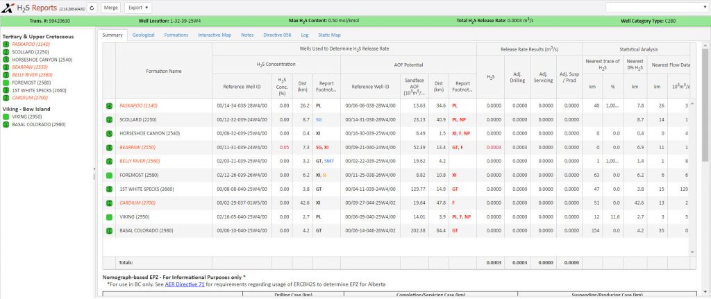
Task: Click green square icon beside FOREMOST table row
Action: [x=109, y=176]
